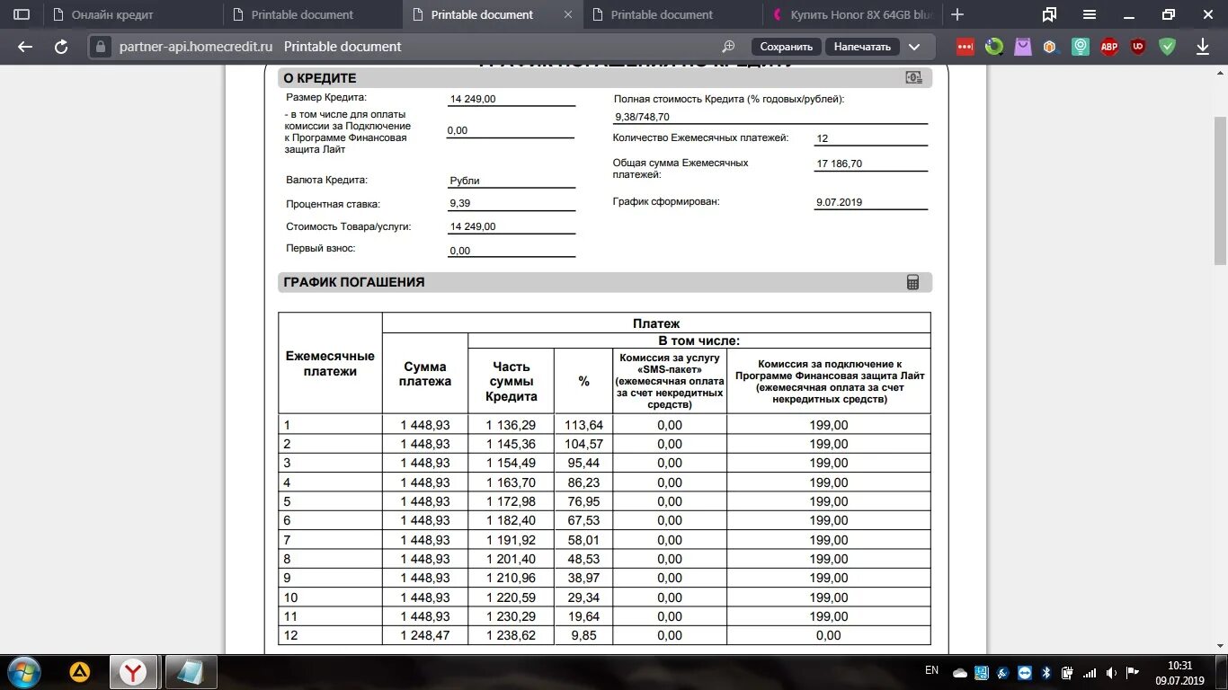Click Процентная ставка value 9,39
The height and width of the screenshot is (690, 1228).
[460, 203]
